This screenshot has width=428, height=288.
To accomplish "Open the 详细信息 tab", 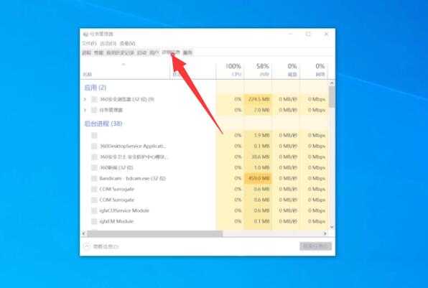I will click(x=171, y=52).
